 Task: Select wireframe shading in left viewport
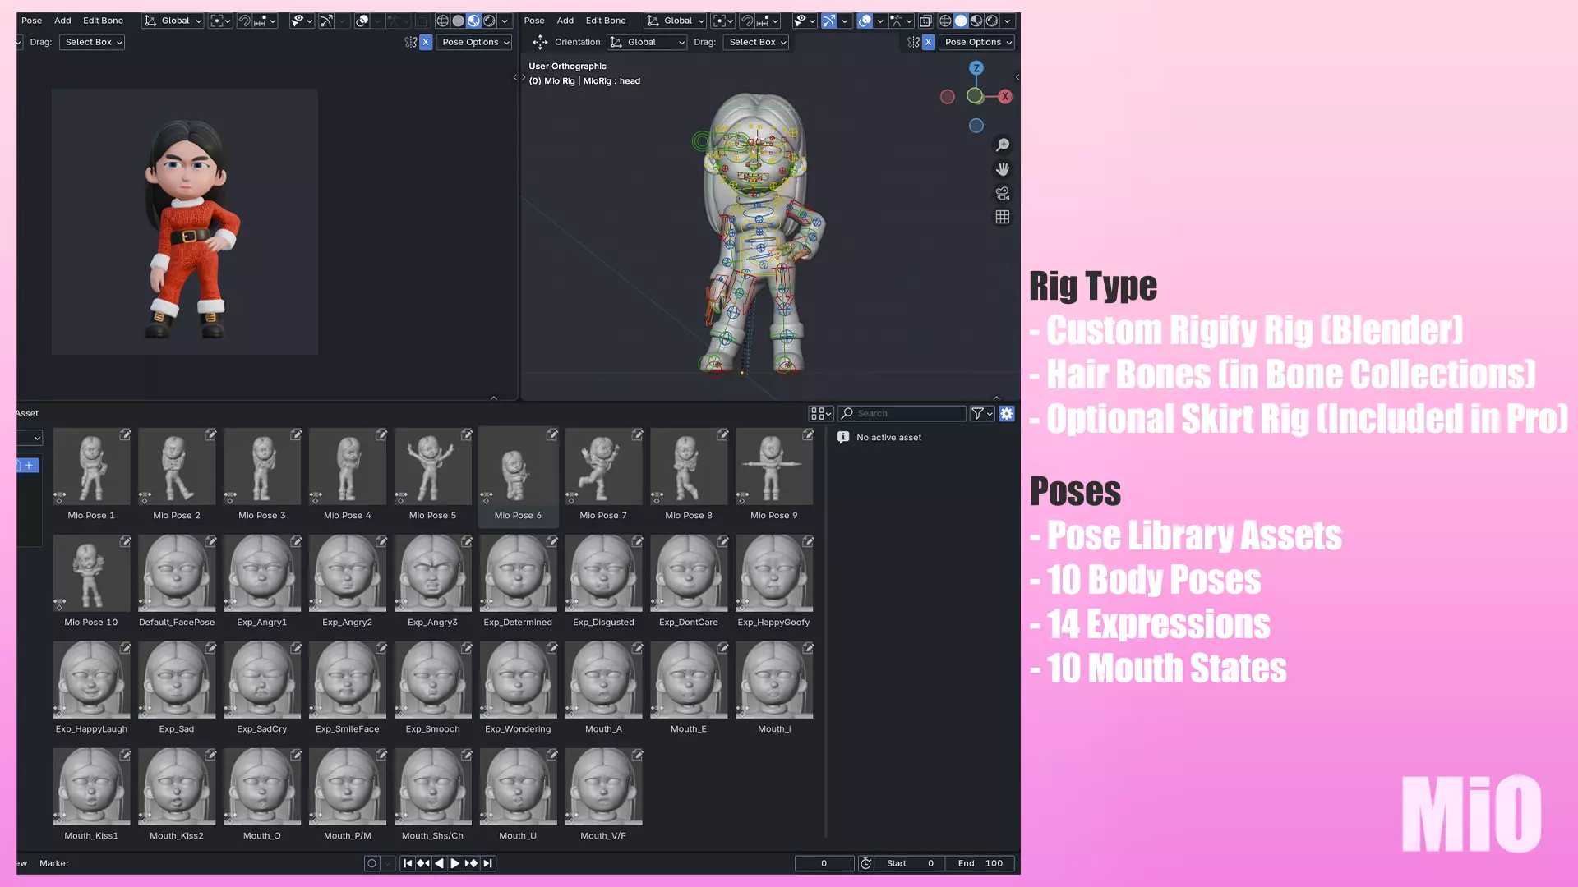(442, 21)
